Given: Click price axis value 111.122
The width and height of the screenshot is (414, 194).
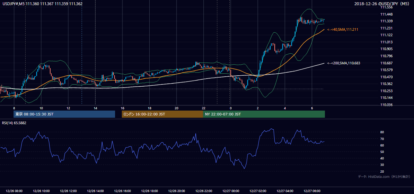Looking at the screenshot, I should [386, 35].
